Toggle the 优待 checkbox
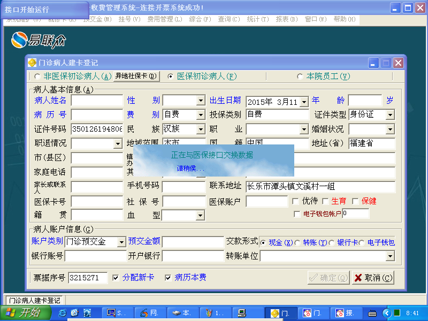Image resolution: width=428 pixels, height=321 pixels. click(295, 202)
